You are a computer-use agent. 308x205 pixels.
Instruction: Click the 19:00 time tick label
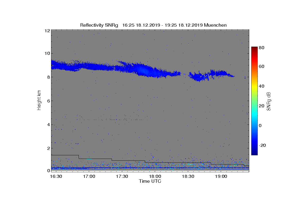(221, 176)
